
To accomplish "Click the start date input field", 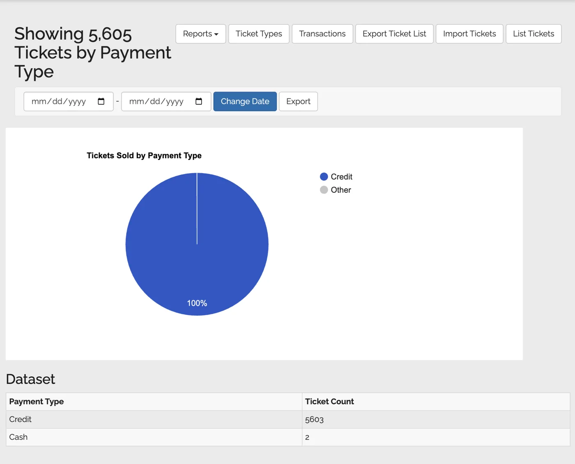I will (x=69, y=101).
